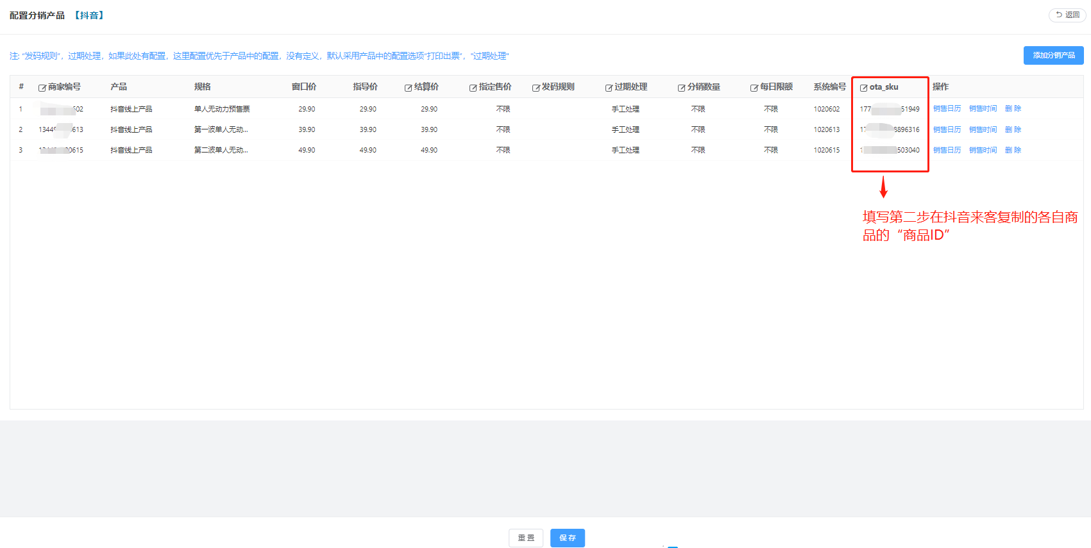The height and width of the screenshot is (548, 1091).
Task: Delete the third product row
Action: [1013, 150]
